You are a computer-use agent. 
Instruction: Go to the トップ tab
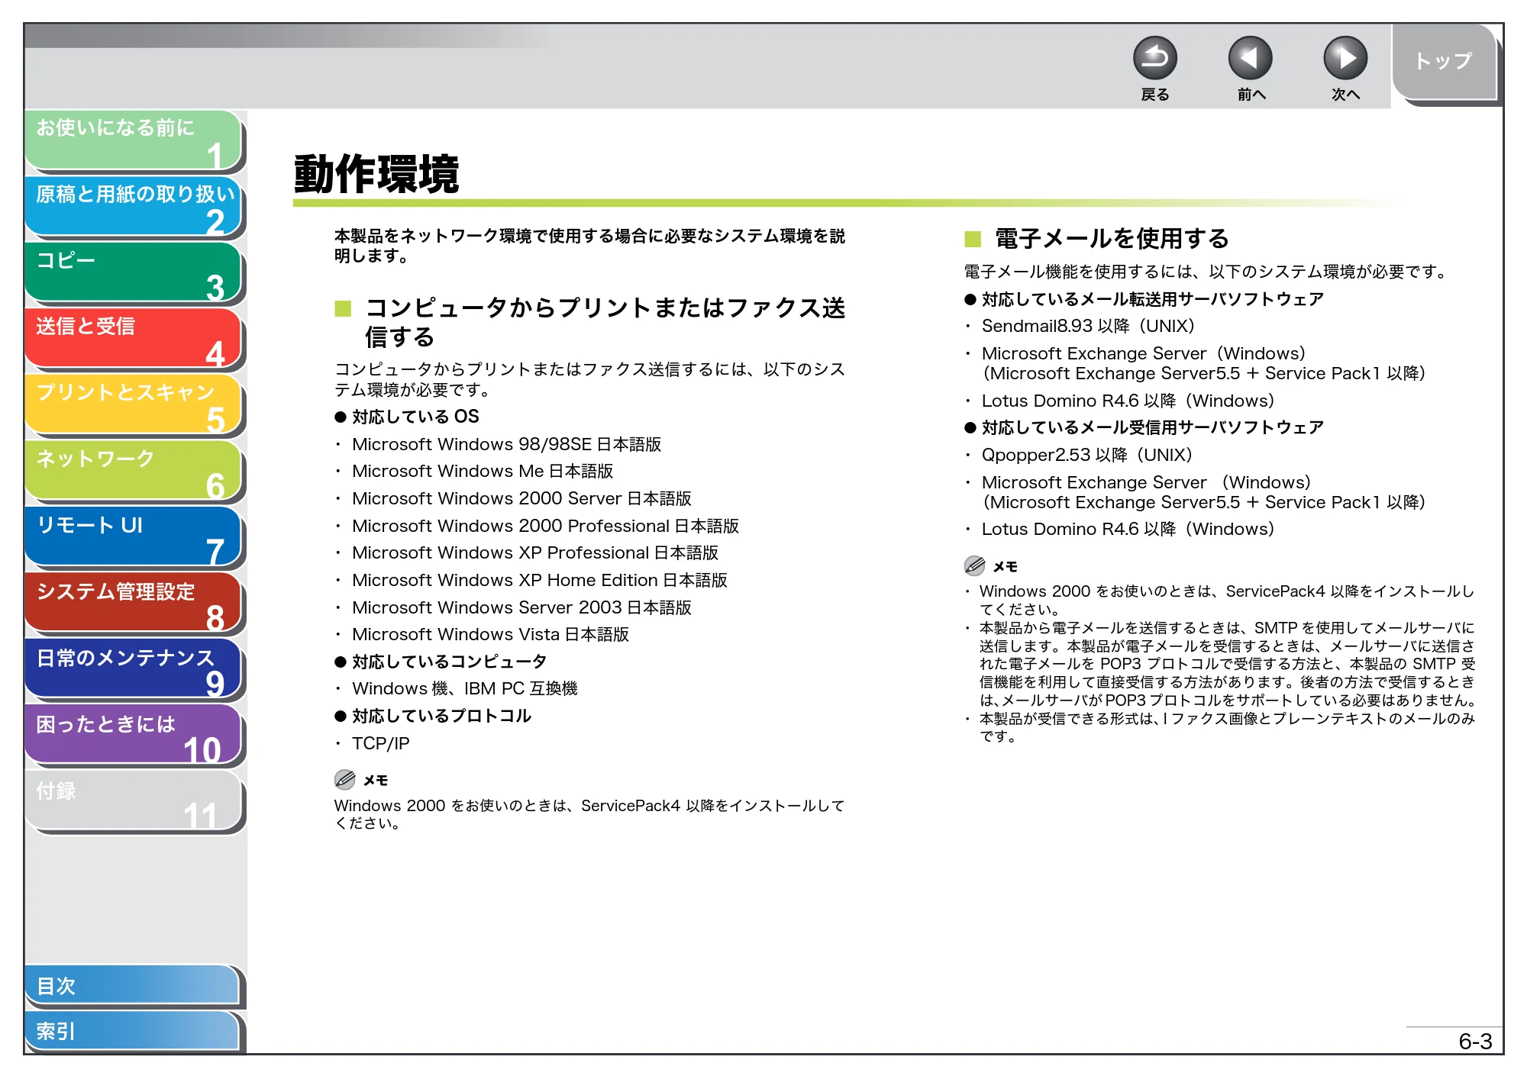(1443, 61)
